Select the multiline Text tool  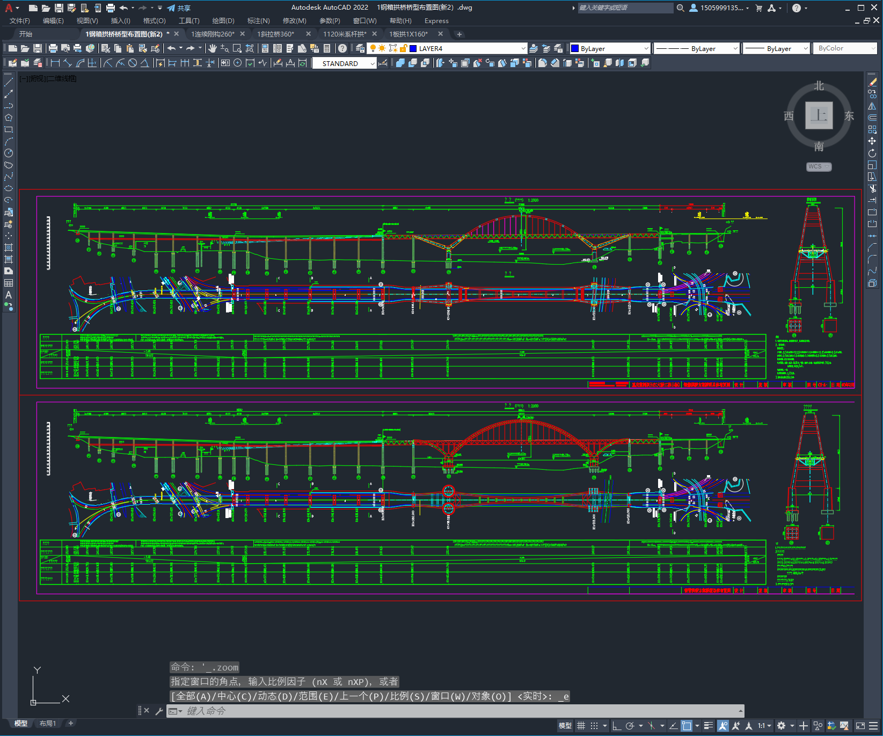pos(9,295)
